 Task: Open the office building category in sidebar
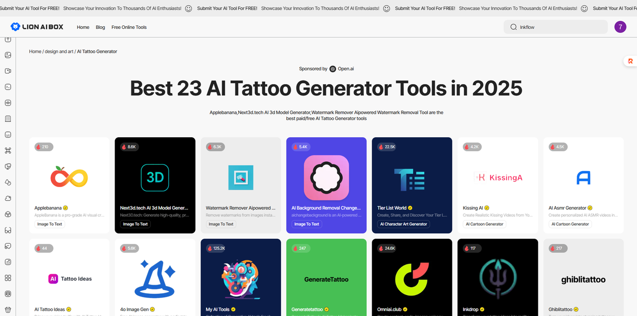point(8,119)
